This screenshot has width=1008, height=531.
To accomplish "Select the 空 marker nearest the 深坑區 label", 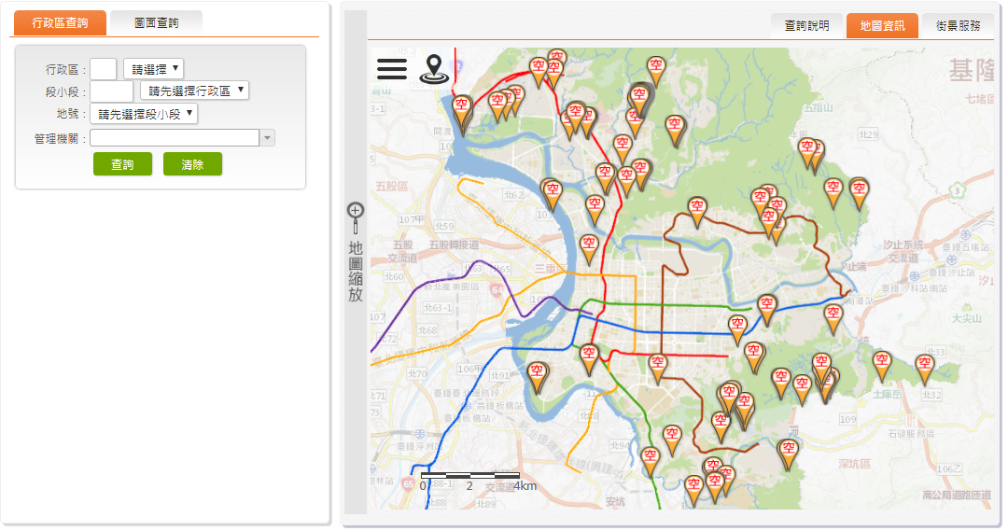I will click(789, 453).
